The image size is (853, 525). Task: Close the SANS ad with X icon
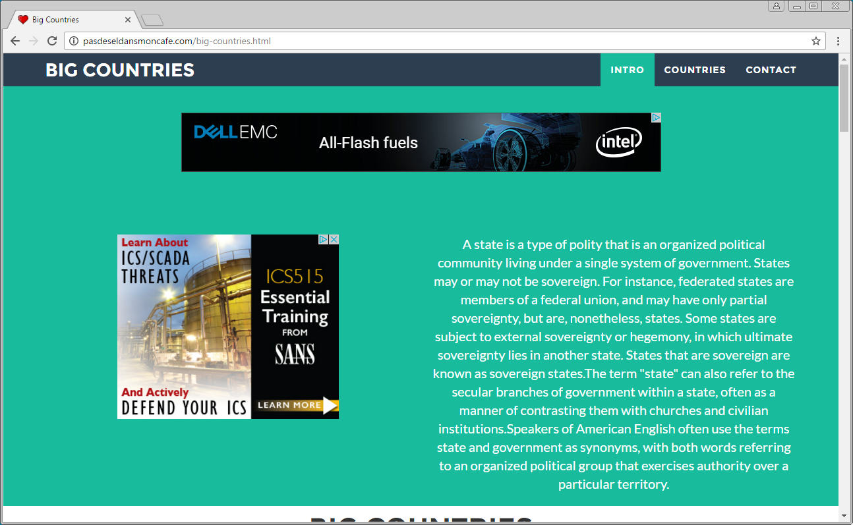[334, 240]
